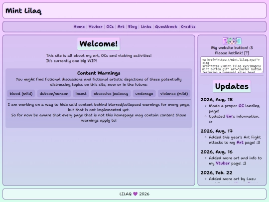
Task: Click the Updates heading
Action: click(x=232, y=86)
